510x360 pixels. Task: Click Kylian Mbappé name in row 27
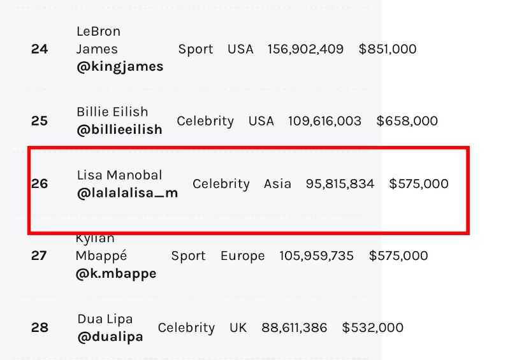click(x=101, y=247)
